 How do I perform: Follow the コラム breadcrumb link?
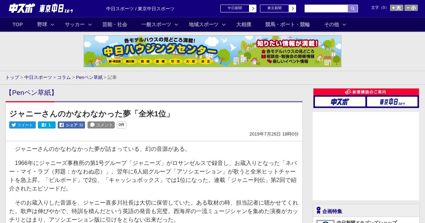tap(64, 78)
